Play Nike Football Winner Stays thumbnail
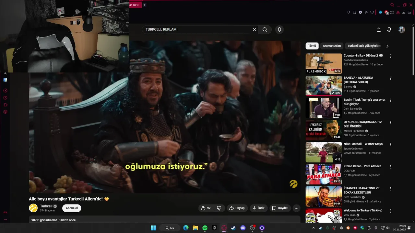This screenshot has height=233, width=415. click(x=324, y=152)
